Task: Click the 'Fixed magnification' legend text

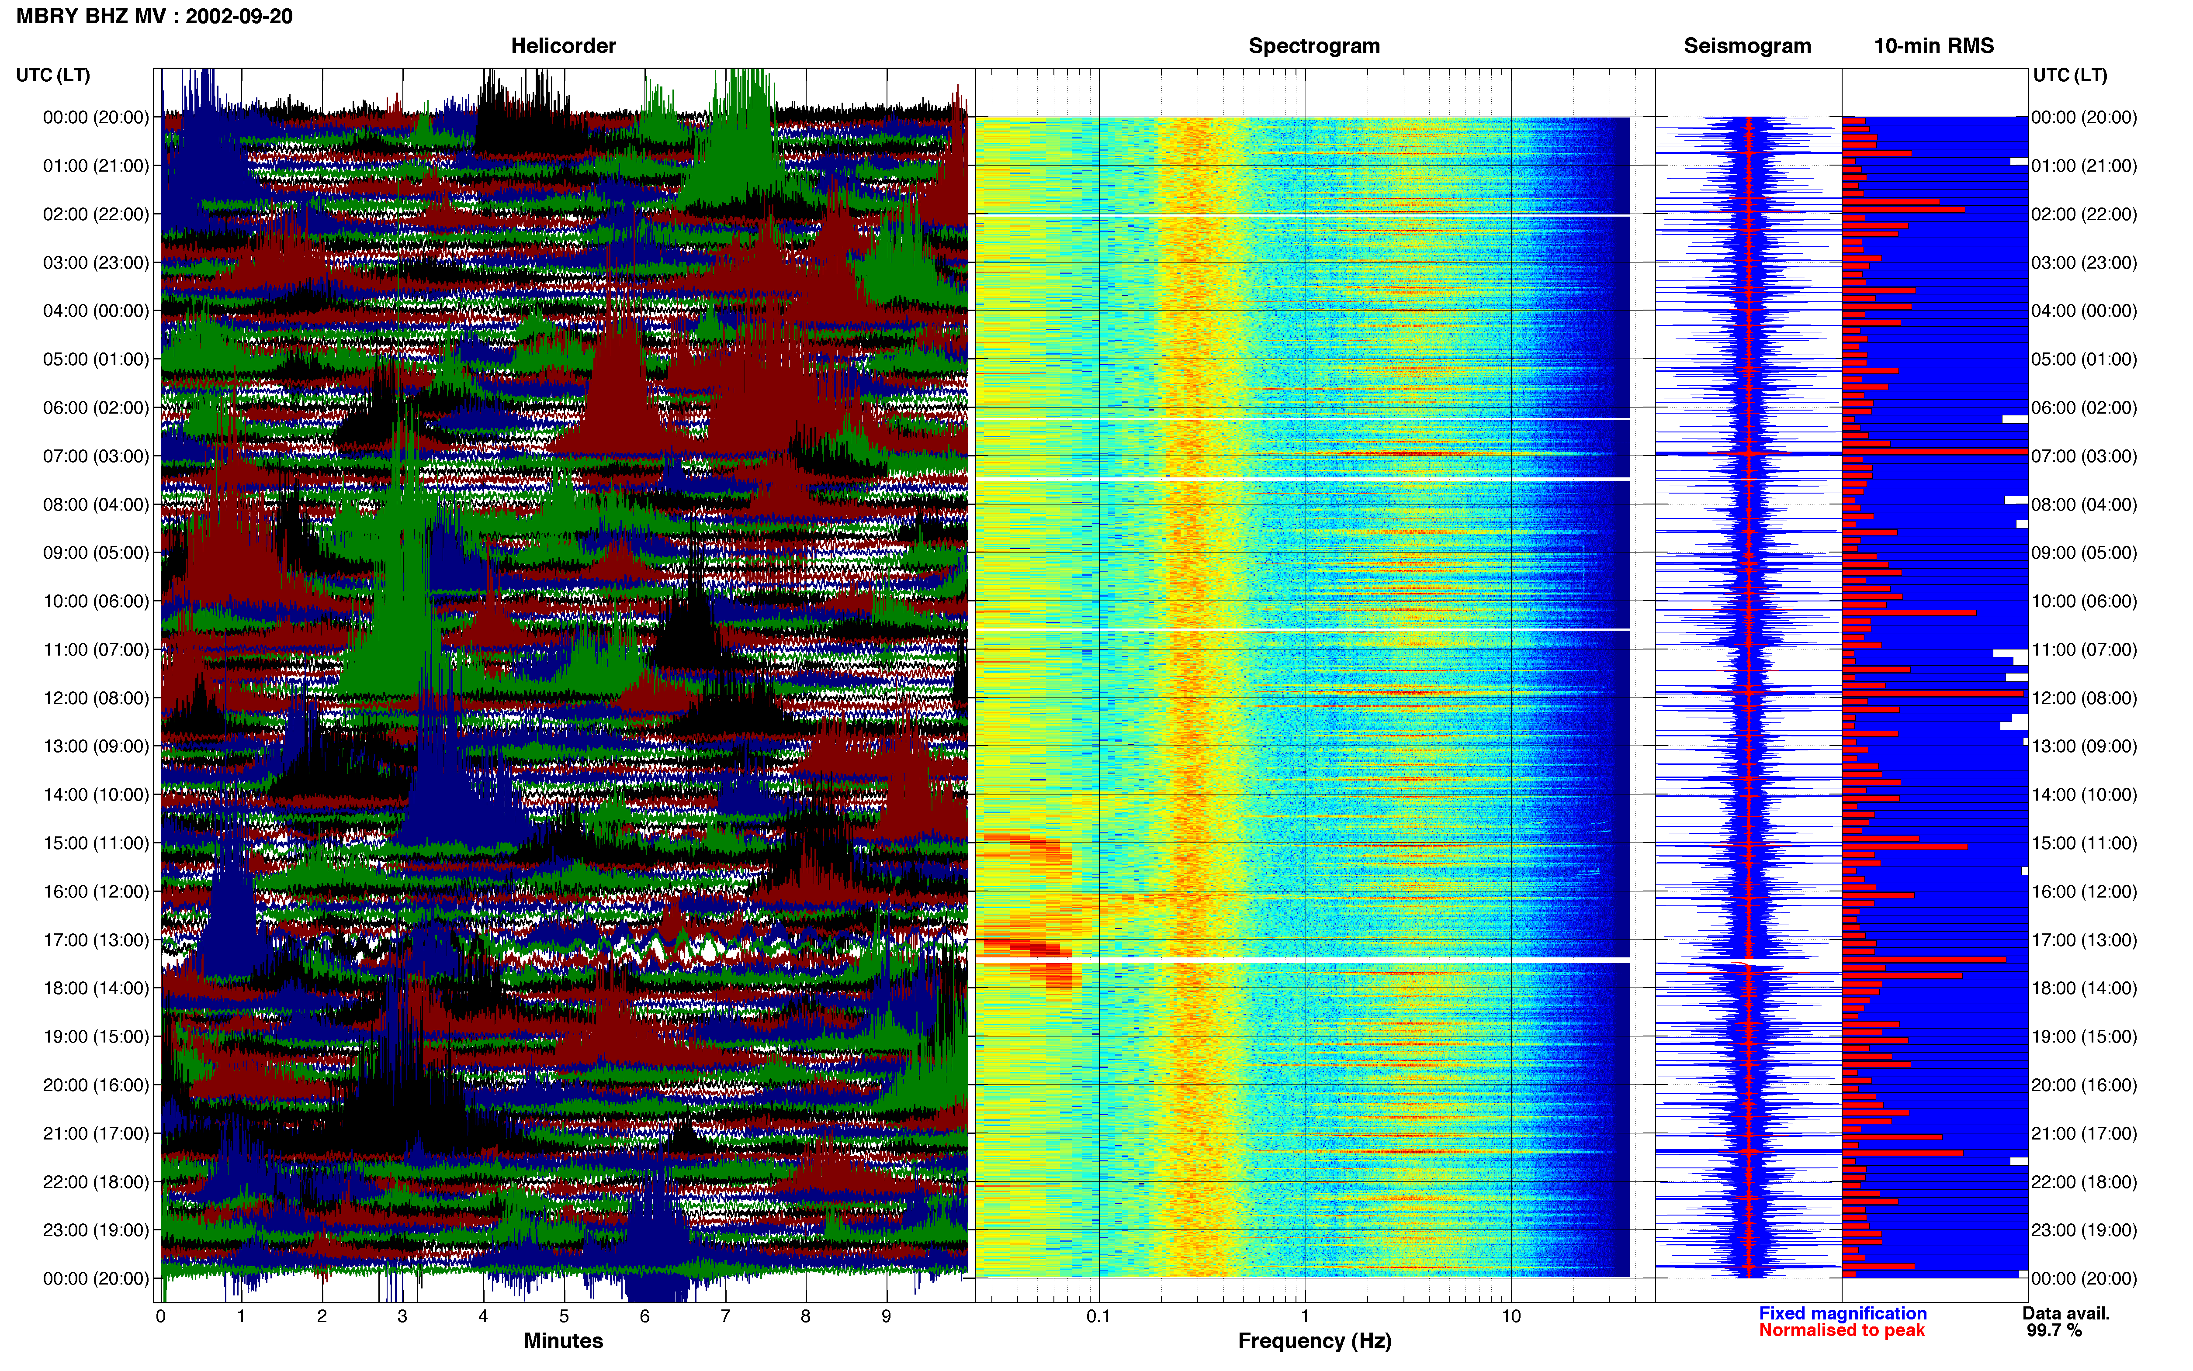Action: point(1842,1313)
